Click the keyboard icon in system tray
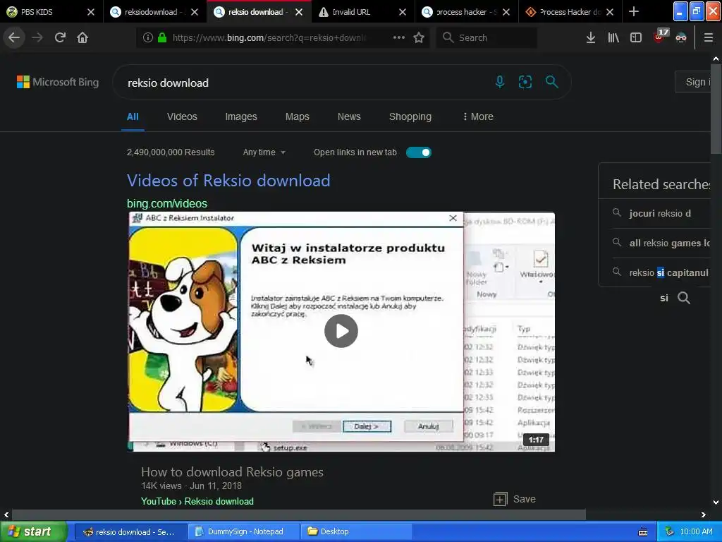Viewport: 722px width, 542px height. pyautogui.click(x=643, y=532)
